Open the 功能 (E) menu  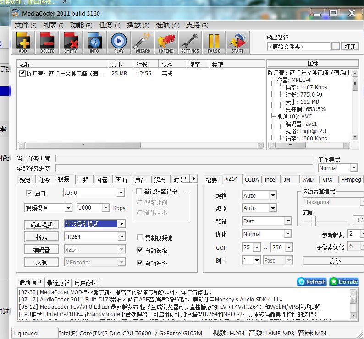coord(81,25)
